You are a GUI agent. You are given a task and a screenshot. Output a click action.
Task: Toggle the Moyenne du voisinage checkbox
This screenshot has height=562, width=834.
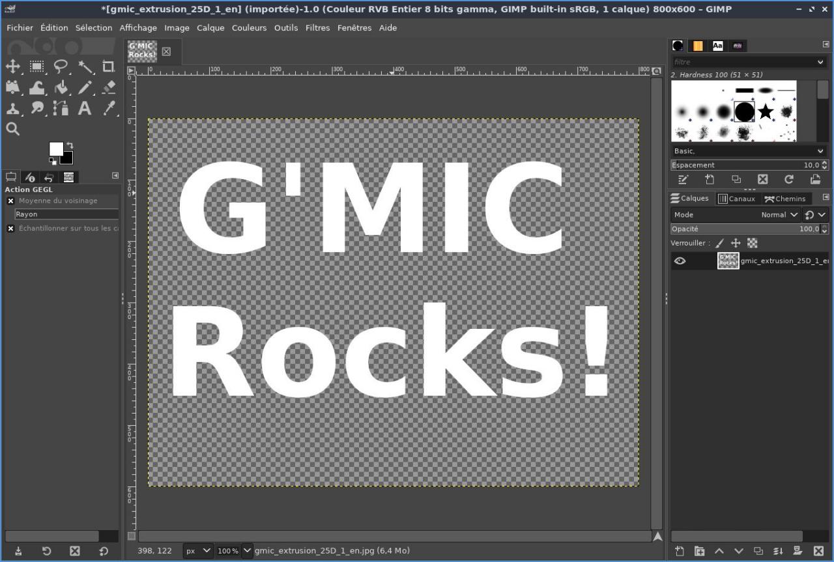click(10, 201)
